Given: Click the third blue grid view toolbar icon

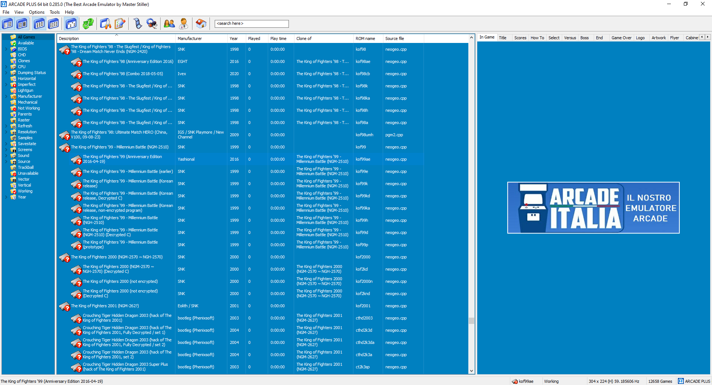Looking at the screenshot, I should (39, 24).
